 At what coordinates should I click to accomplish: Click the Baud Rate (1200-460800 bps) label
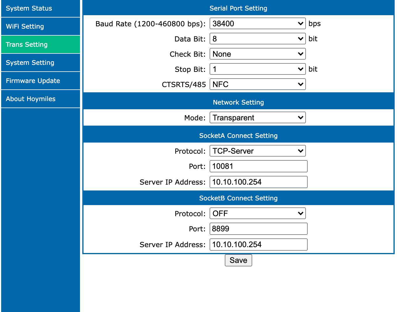[151, 24]
